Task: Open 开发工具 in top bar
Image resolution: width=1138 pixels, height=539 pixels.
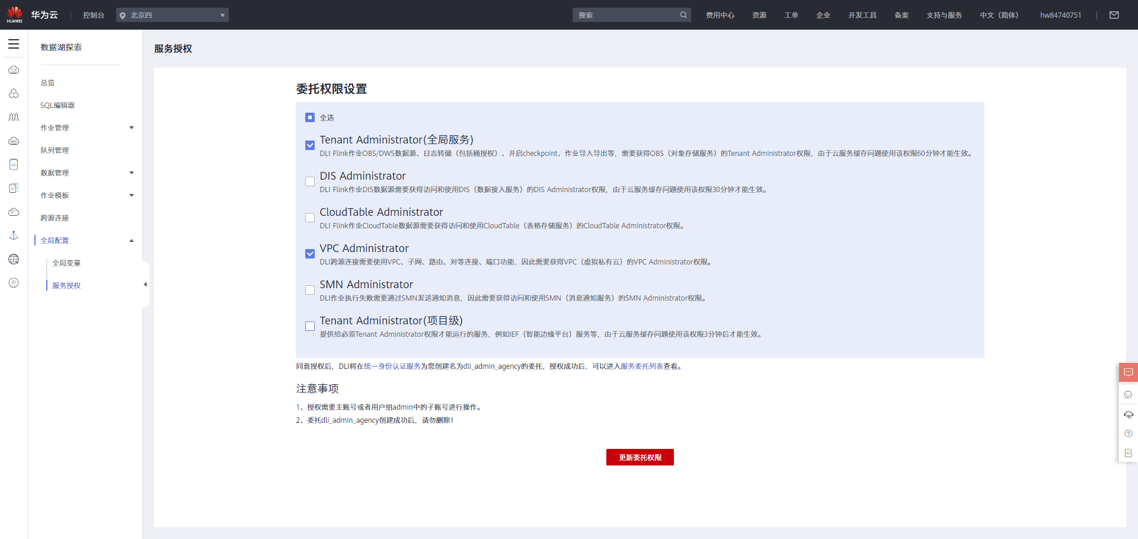Action: click(x=862, y=15)
